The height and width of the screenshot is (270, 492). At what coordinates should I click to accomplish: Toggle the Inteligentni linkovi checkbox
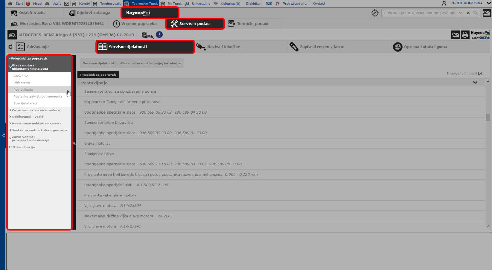point(480,74)
